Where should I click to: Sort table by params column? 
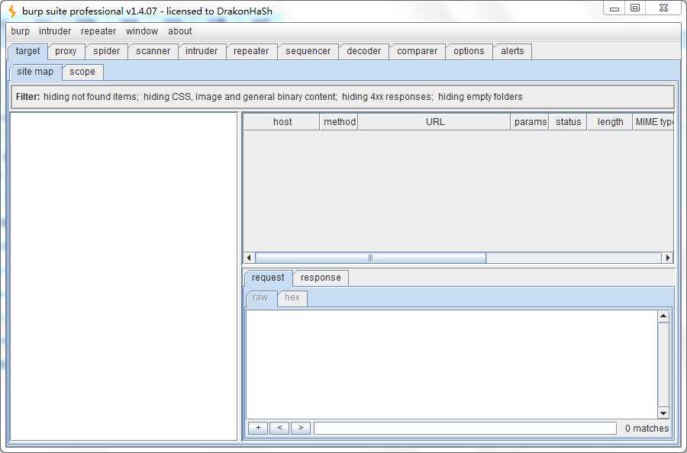click(530, 122)
